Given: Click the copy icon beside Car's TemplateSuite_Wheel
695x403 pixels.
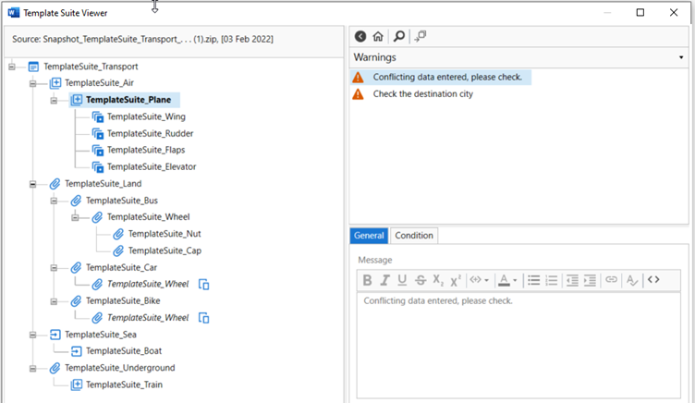Looking at the screenshot, I should 205,285.
